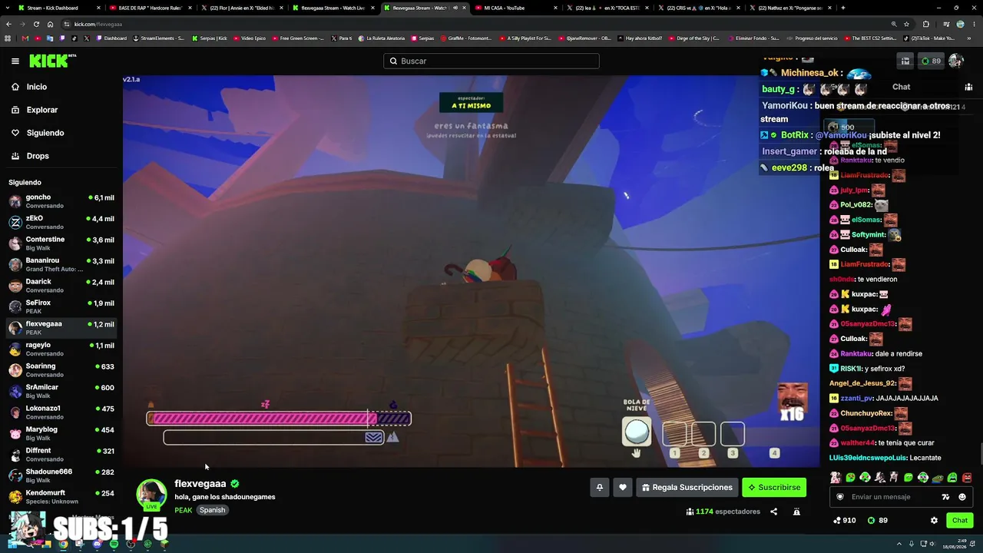Go back in browser history
983x553 pixels.
[x=8, y=24]
